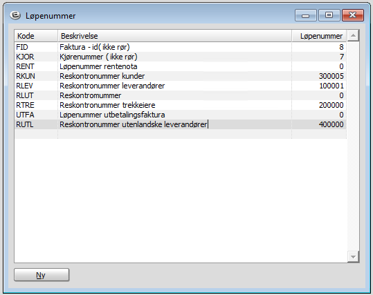Maximize the Løpenummer window
The width and height of the screenshot is (373, 295).
point(329,15)
